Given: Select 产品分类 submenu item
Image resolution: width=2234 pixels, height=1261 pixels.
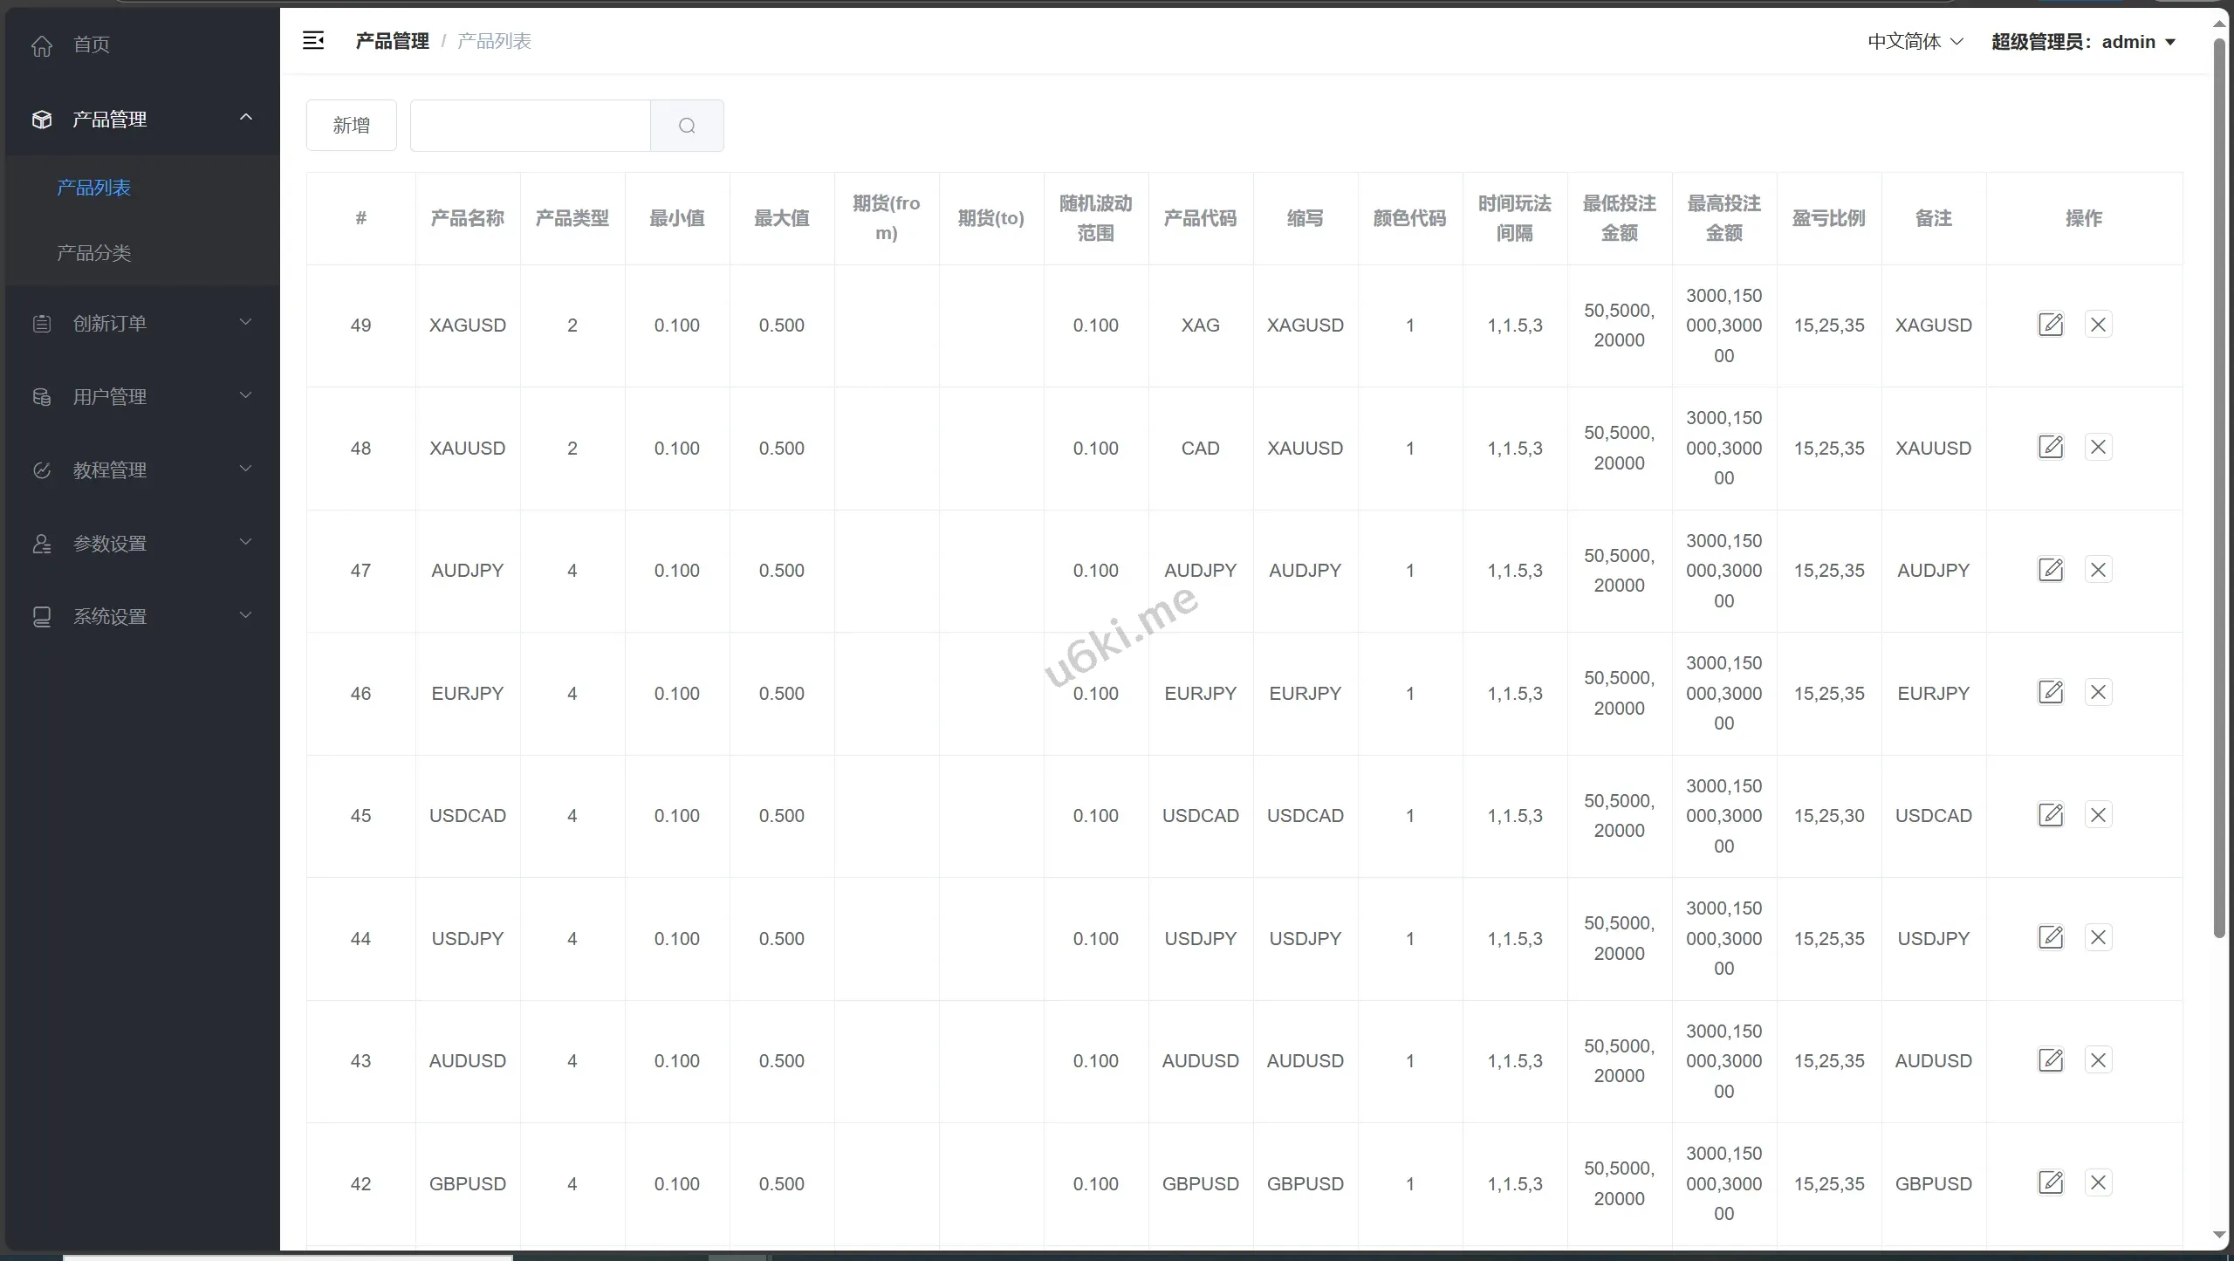Looking at the screenshot, I should [x=93, y=253].
